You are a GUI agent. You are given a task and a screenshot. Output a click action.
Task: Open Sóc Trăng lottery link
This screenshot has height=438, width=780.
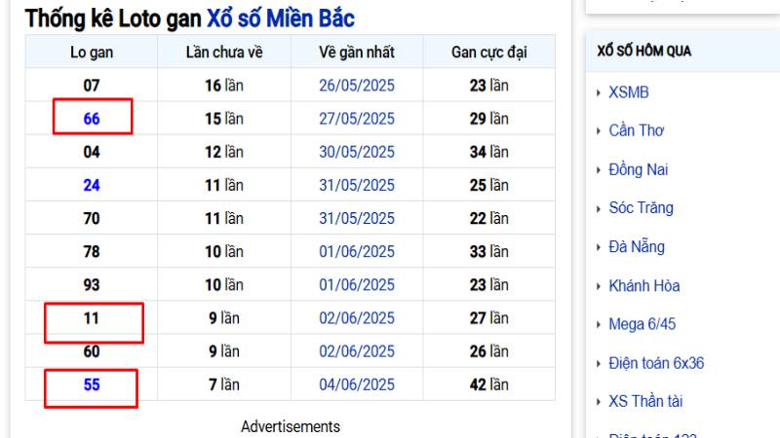pos(642,207)
